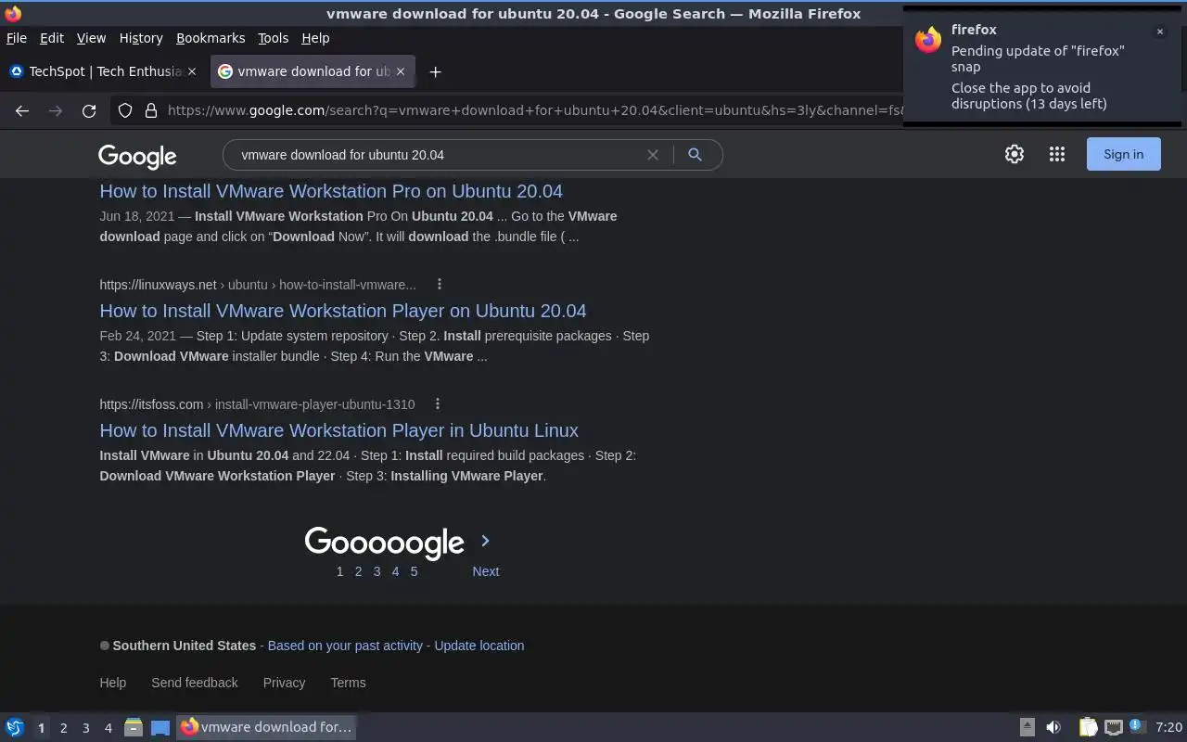This screenshot has width=1187, height=742.
Task: Open the Bookmarks menu
Action: click(211, 38)
